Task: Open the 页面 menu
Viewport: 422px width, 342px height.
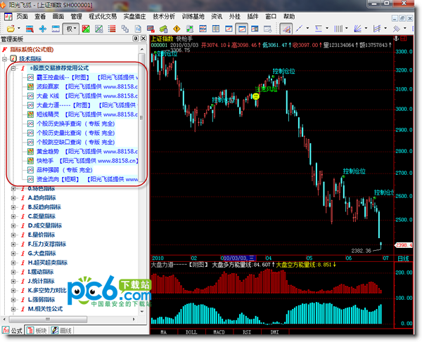Action: [x=22, y=16]
